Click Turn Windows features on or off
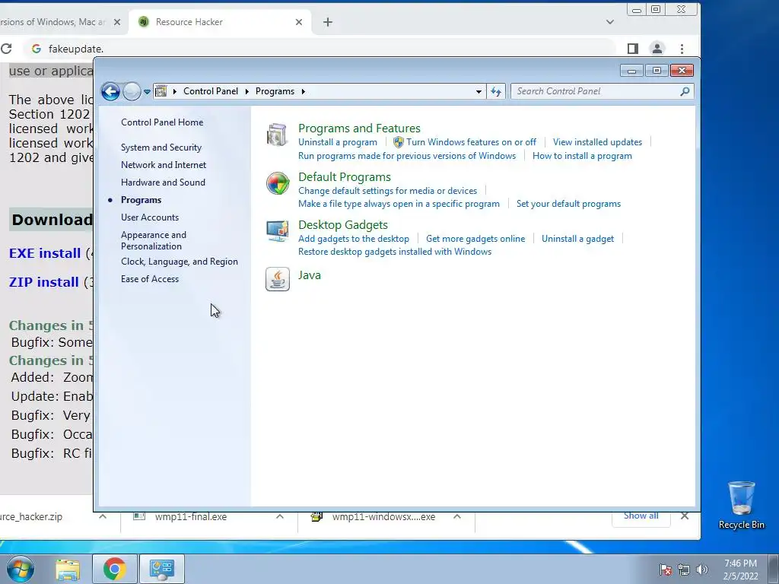 pos(472,142)
